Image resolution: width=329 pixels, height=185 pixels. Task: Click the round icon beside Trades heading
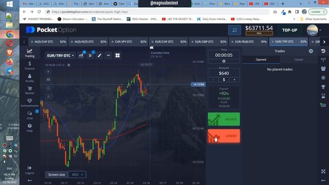pyautogui.click(x=310, y=51)
